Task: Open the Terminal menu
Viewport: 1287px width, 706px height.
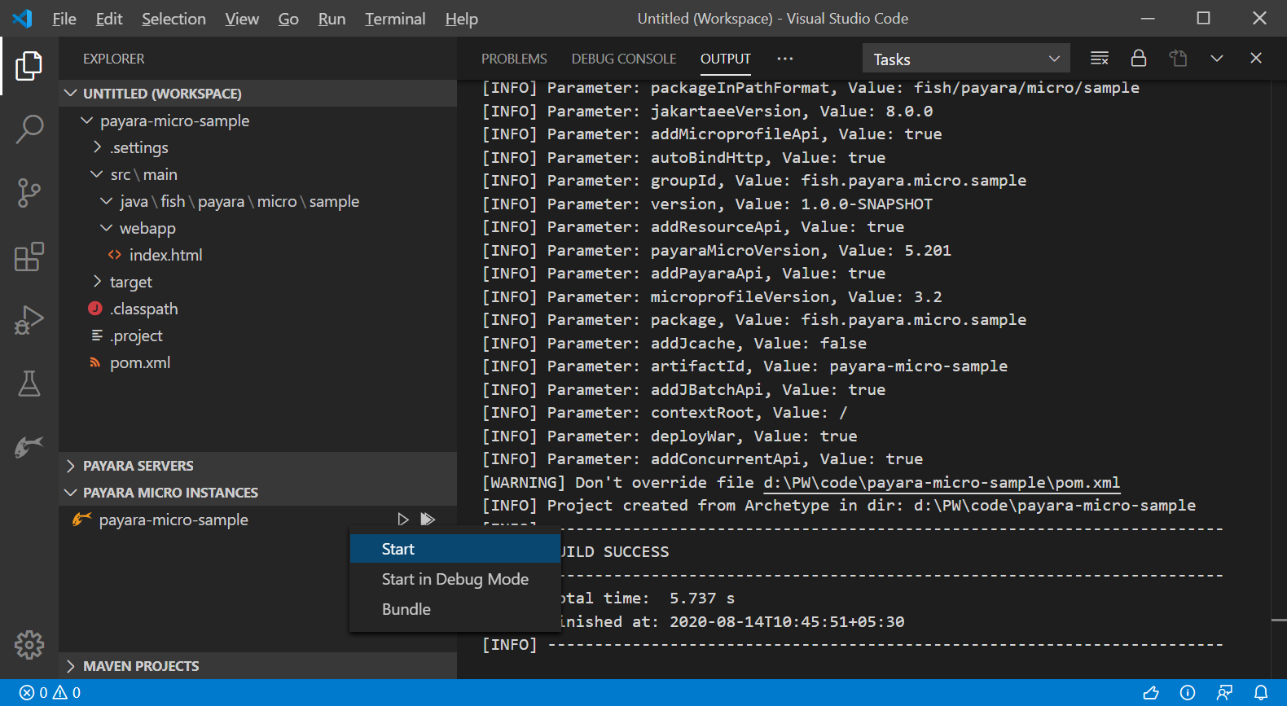Action: [x=394, y=19]
